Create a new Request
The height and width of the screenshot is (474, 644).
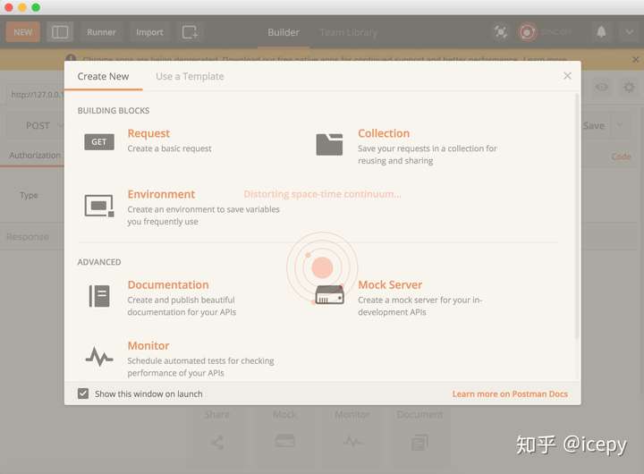[x=148, y=133]
